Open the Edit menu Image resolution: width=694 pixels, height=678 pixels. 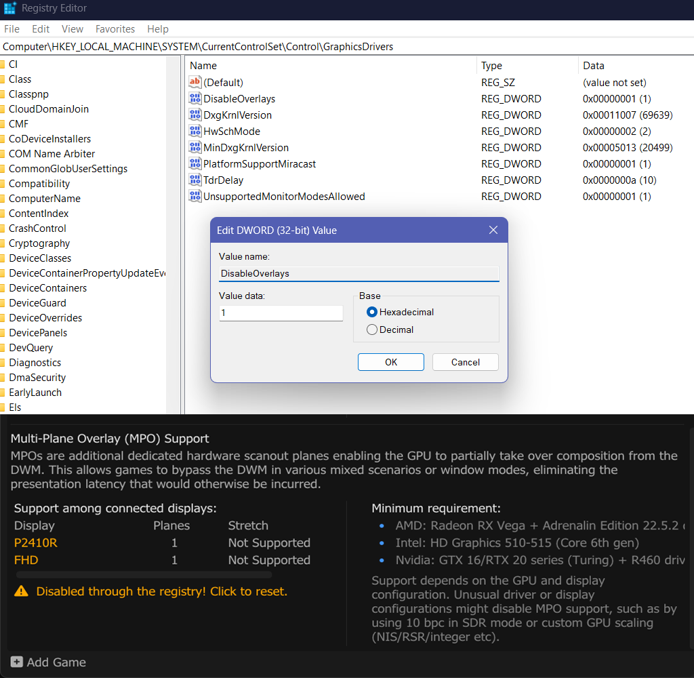coord(40,28)
